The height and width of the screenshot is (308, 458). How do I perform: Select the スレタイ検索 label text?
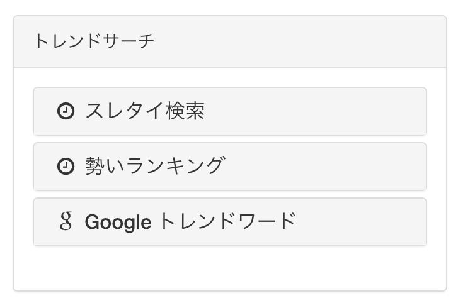145,111
